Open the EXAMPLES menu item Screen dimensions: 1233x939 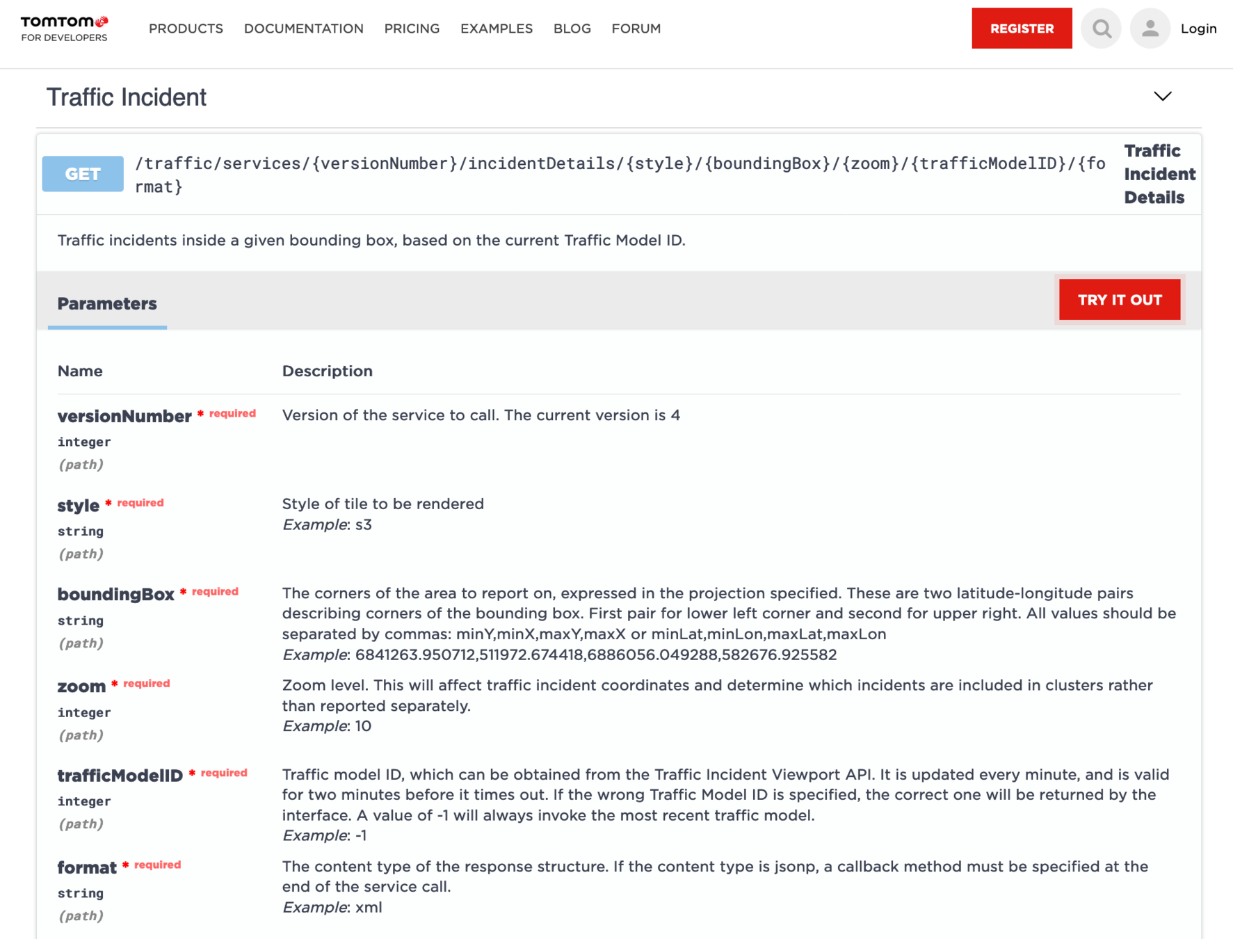click(x=497, y=29)
